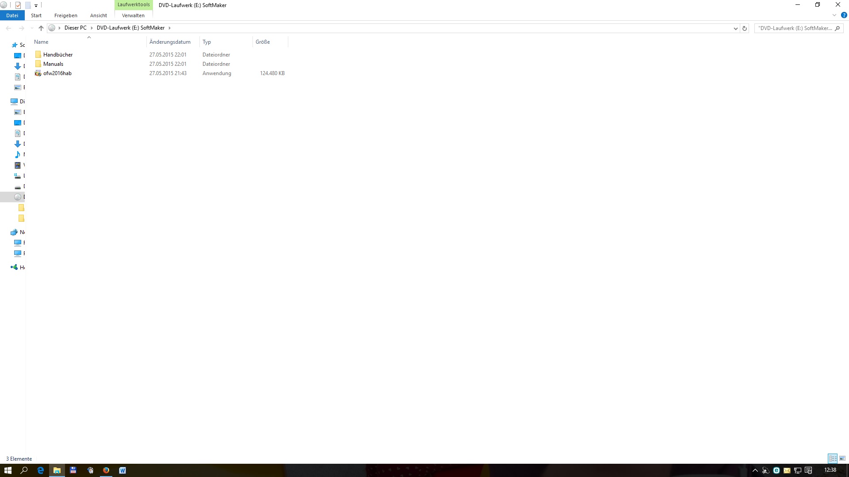This screenshot has width=849, height=477.
Task: Click the refresh button beside address bar
Action: [745, 28]
